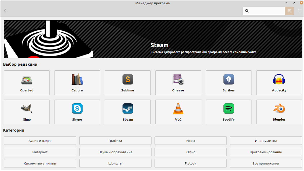This screenshot has width=304, height=171.
Task: Click the Cheese webcam app icon
Action: coord(178,83)
